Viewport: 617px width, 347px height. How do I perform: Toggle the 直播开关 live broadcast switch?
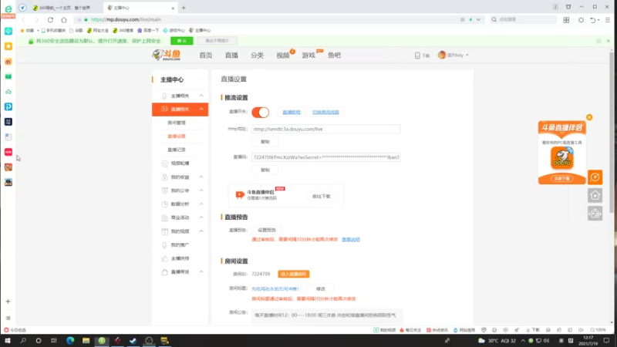[260, 112]
